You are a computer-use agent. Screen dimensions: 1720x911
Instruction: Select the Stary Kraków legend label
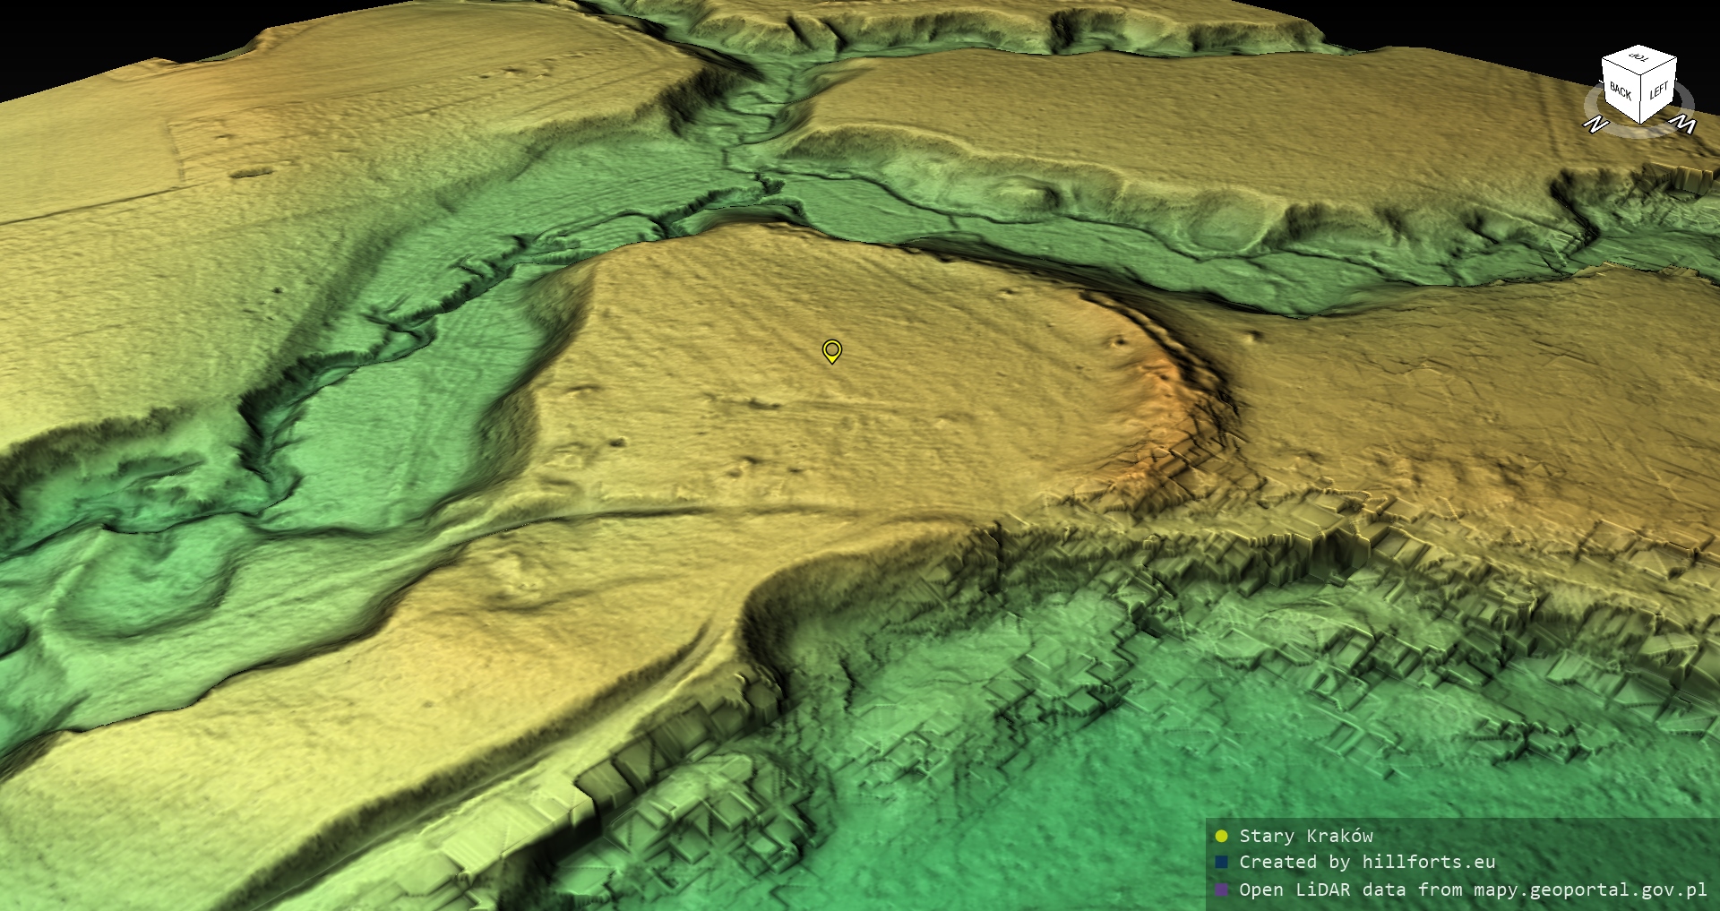(x=1305, y=837)
